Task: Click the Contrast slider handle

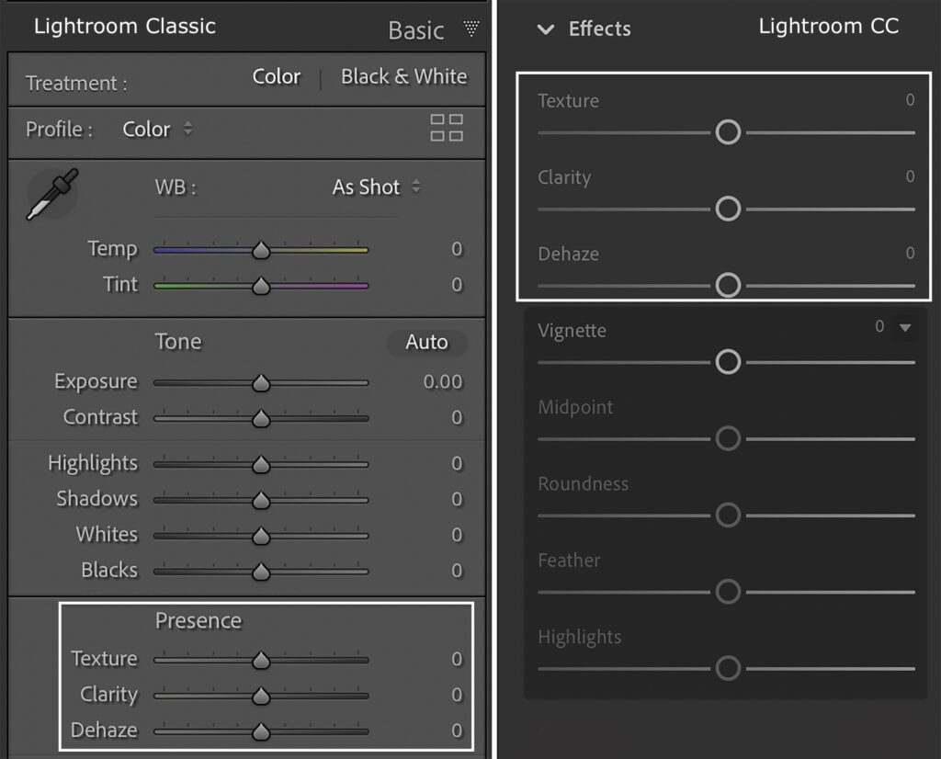Action: click(x=261, y=418)
